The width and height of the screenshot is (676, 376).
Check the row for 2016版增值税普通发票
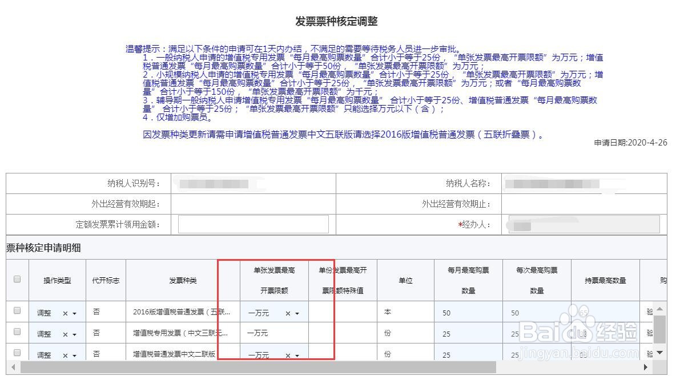pyautogui.click(x=17, y=310)
